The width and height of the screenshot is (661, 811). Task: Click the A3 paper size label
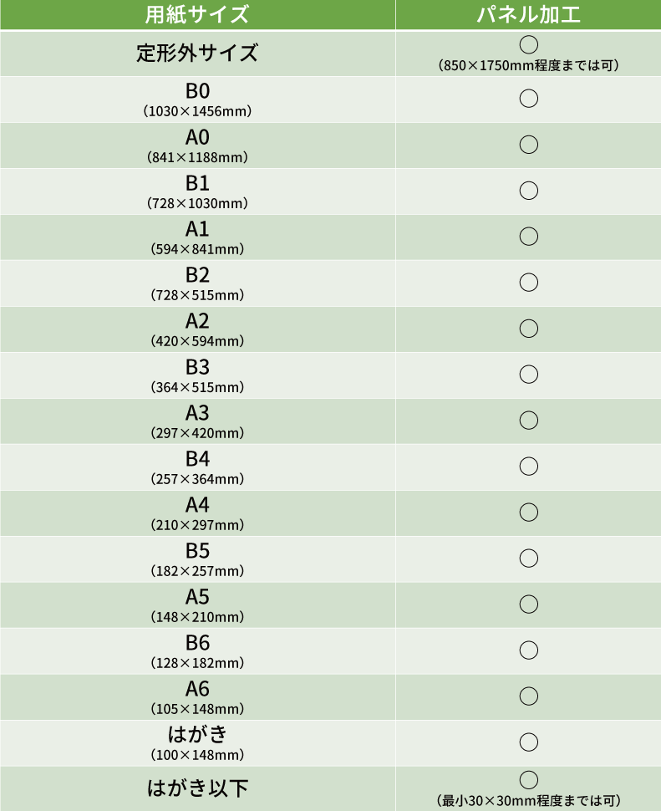coord(197,413)
